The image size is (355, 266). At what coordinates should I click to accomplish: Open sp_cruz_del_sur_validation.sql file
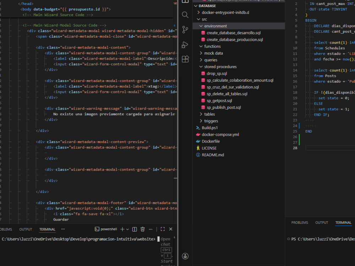pyautogui.click(x=233, y=87)
